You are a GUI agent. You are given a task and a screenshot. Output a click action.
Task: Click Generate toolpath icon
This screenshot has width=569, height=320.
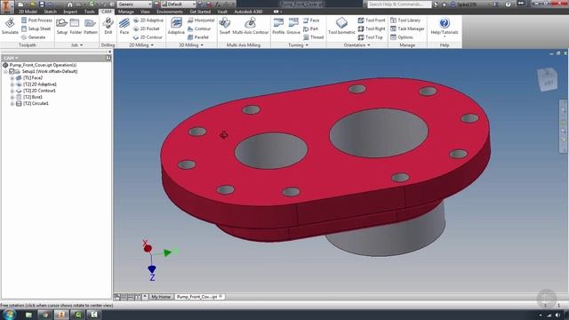click(34, 37)
